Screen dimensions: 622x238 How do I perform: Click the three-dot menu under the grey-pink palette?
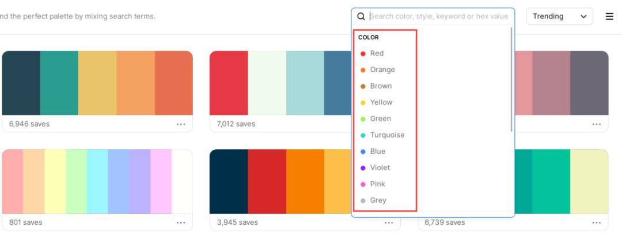pos(596,124)
